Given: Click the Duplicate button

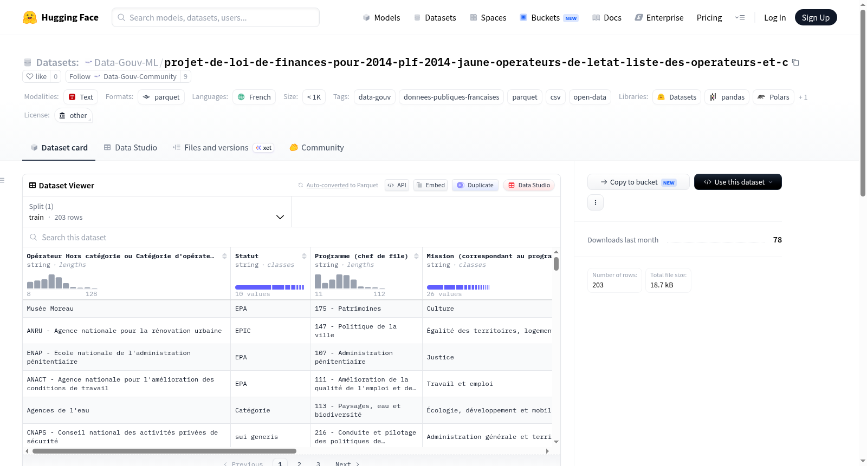Looking at the screenshot, I should pos(475,185).
